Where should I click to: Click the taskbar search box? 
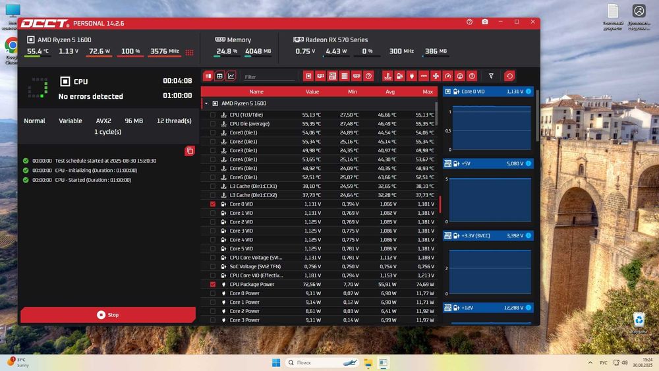(322, 362)
